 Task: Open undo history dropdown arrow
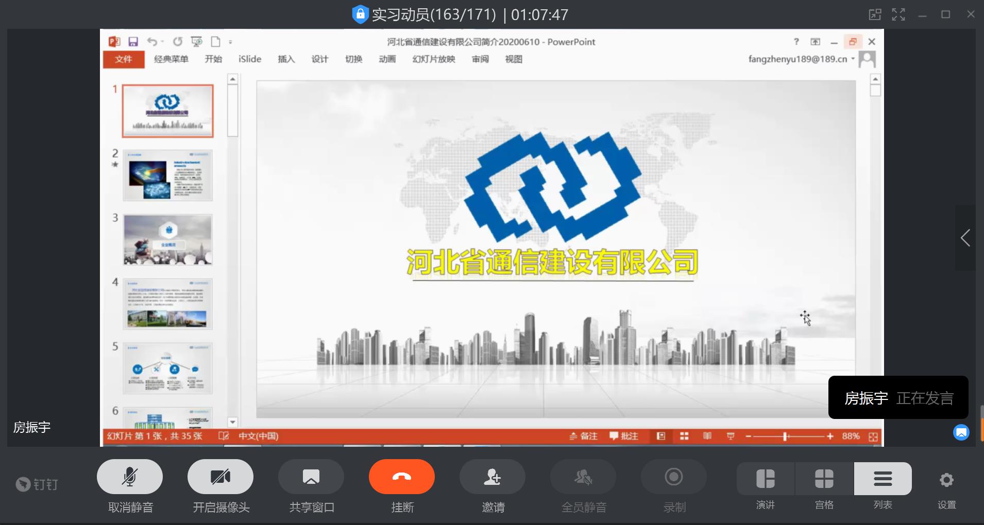pyautogui.click(x=162, y=42)
